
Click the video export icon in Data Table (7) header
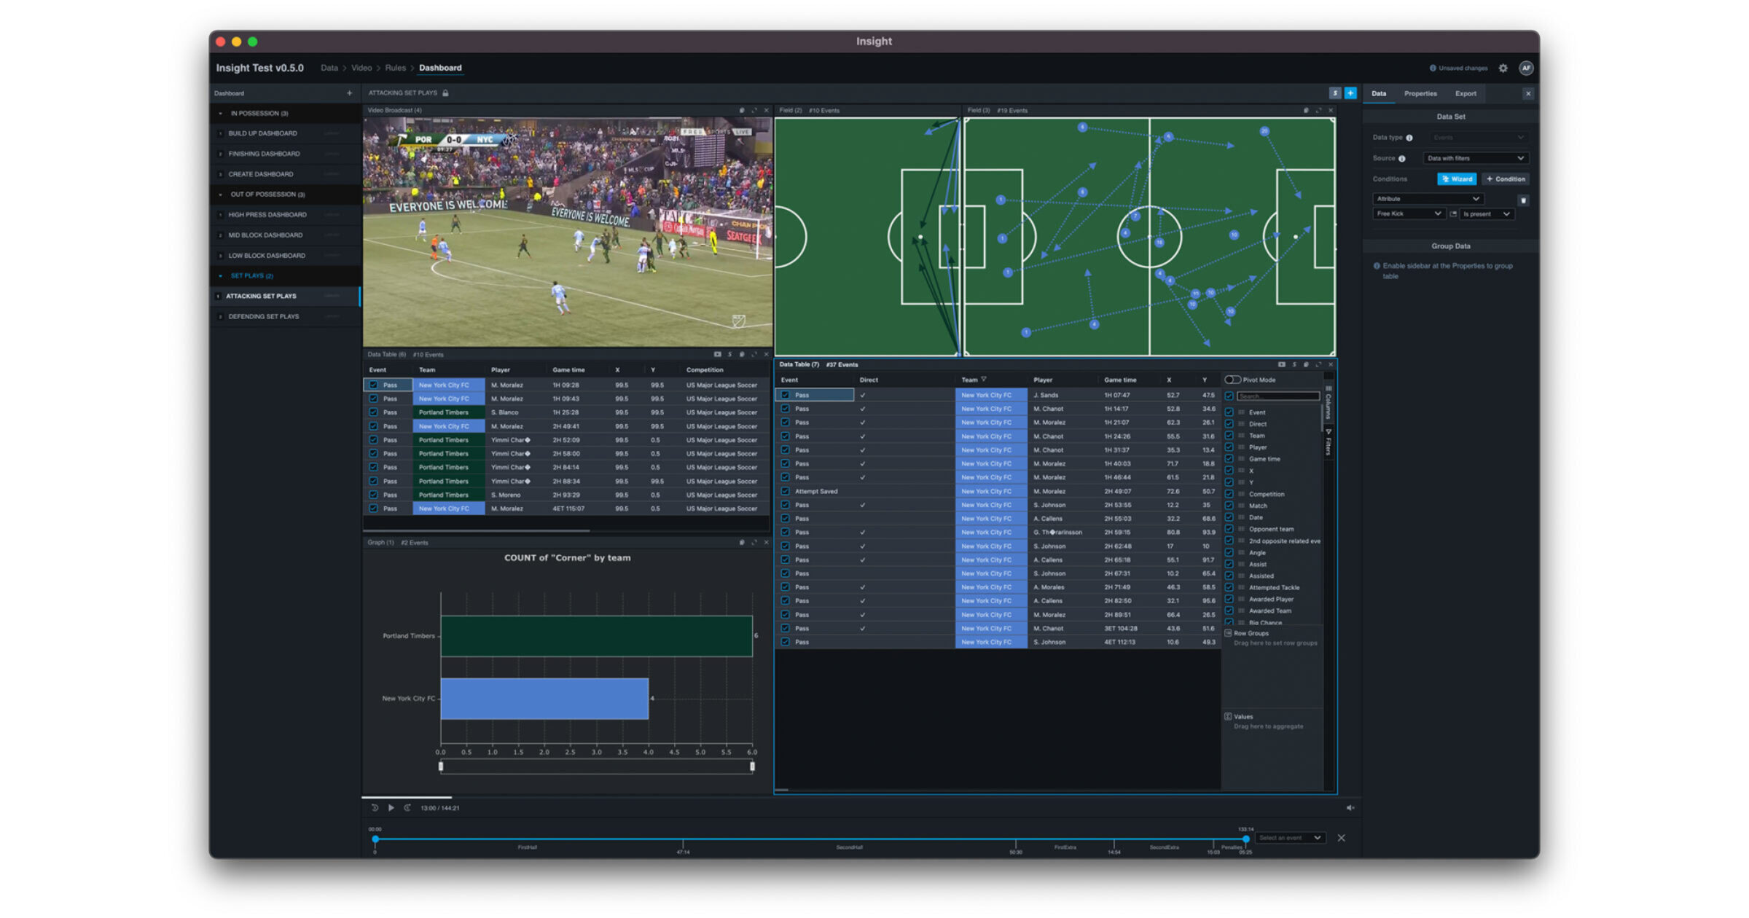(1280, 364)
